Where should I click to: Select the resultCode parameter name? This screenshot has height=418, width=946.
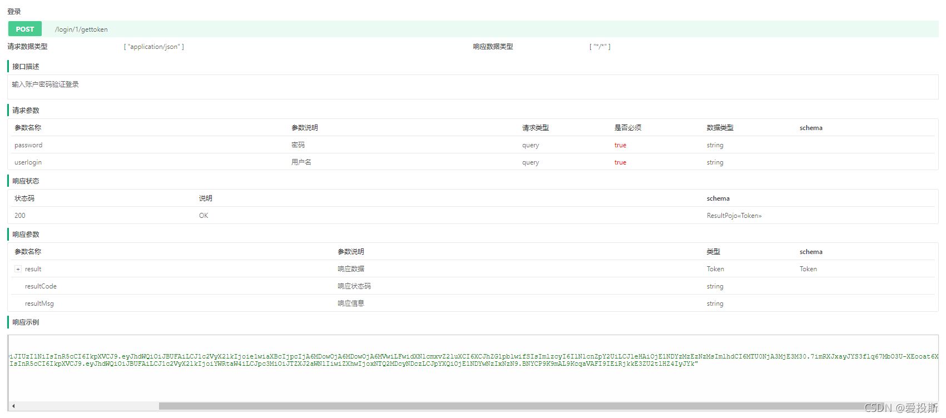(x=41, y=286)
